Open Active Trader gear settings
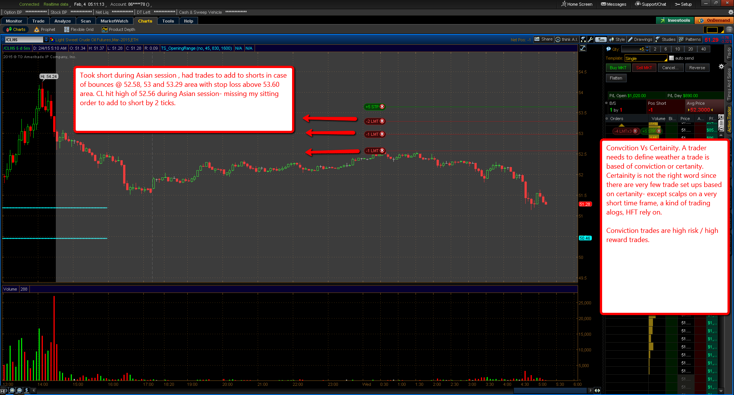The image size is (734, 395). [721, 67]
